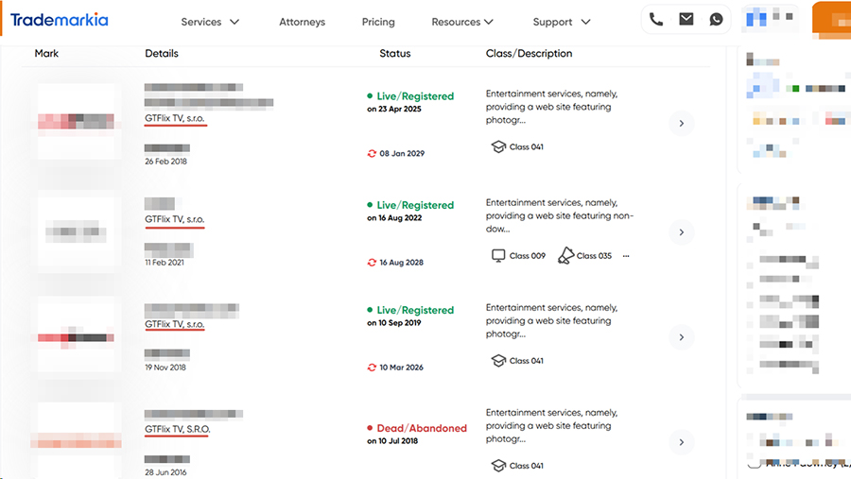Open second trademark row arrow button
851x479 pixels.
coord(681,232)
